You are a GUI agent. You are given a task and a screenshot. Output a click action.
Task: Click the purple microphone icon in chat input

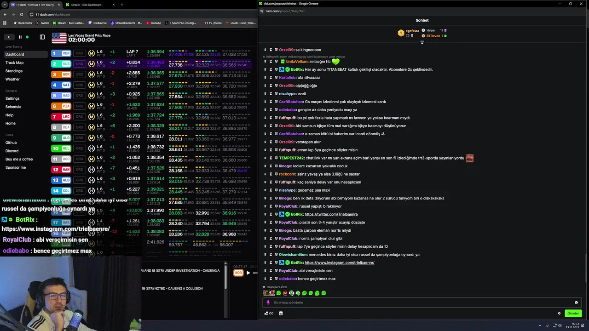point(268,302)
